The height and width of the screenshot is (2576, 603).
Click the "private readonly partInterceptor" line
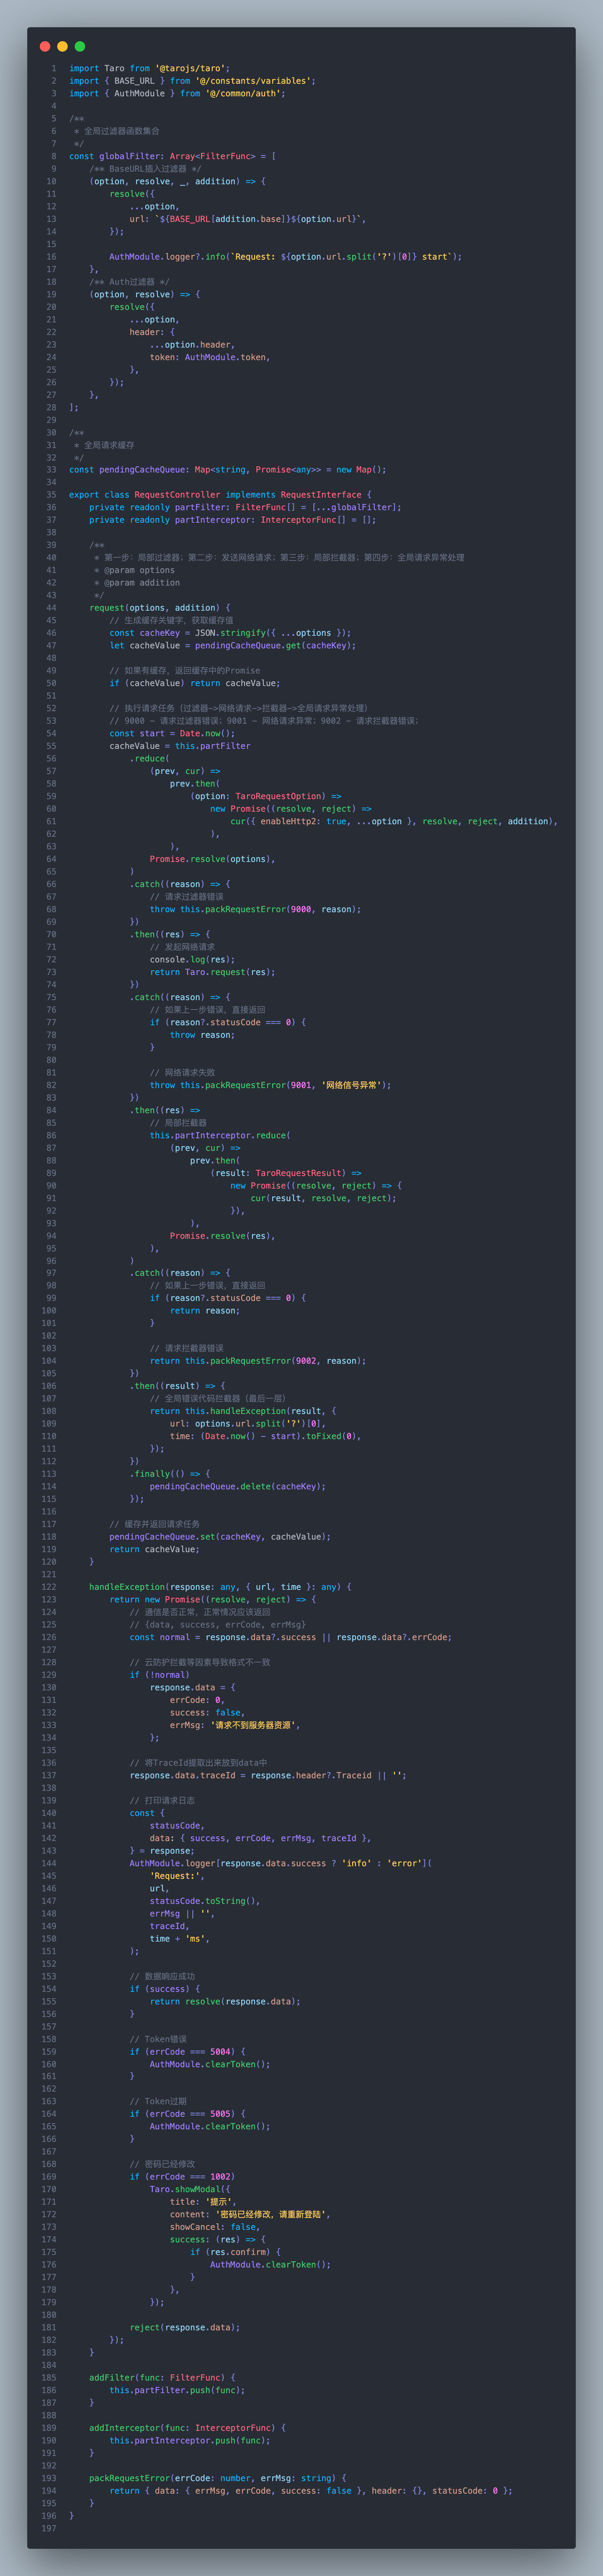(233, 520)
